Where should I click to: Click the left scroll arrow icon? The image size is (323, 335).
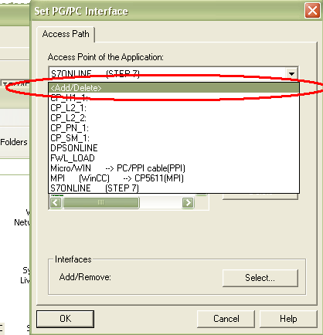click(56, 203)
